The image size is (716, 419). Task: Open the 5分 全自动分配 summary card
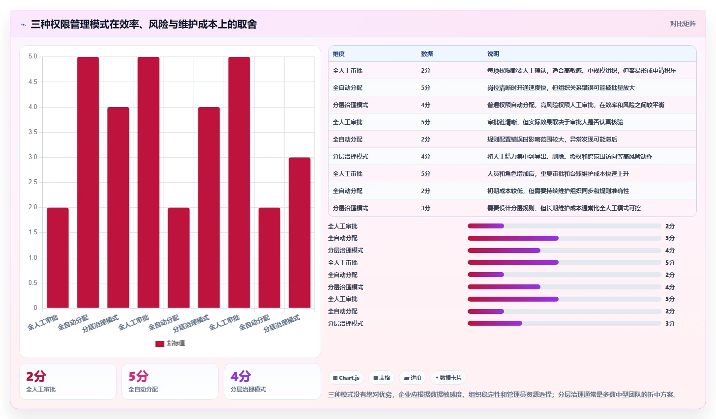click(x=170, y=382)
